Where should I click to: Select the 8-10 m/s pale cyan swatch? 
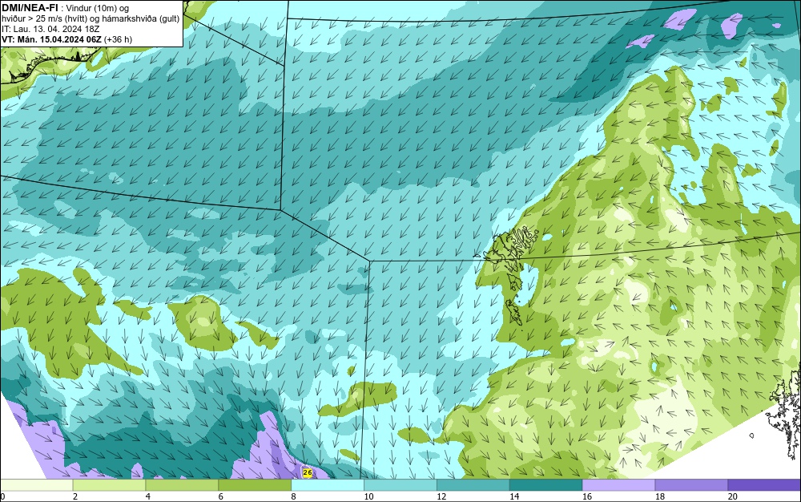point(328,485)
